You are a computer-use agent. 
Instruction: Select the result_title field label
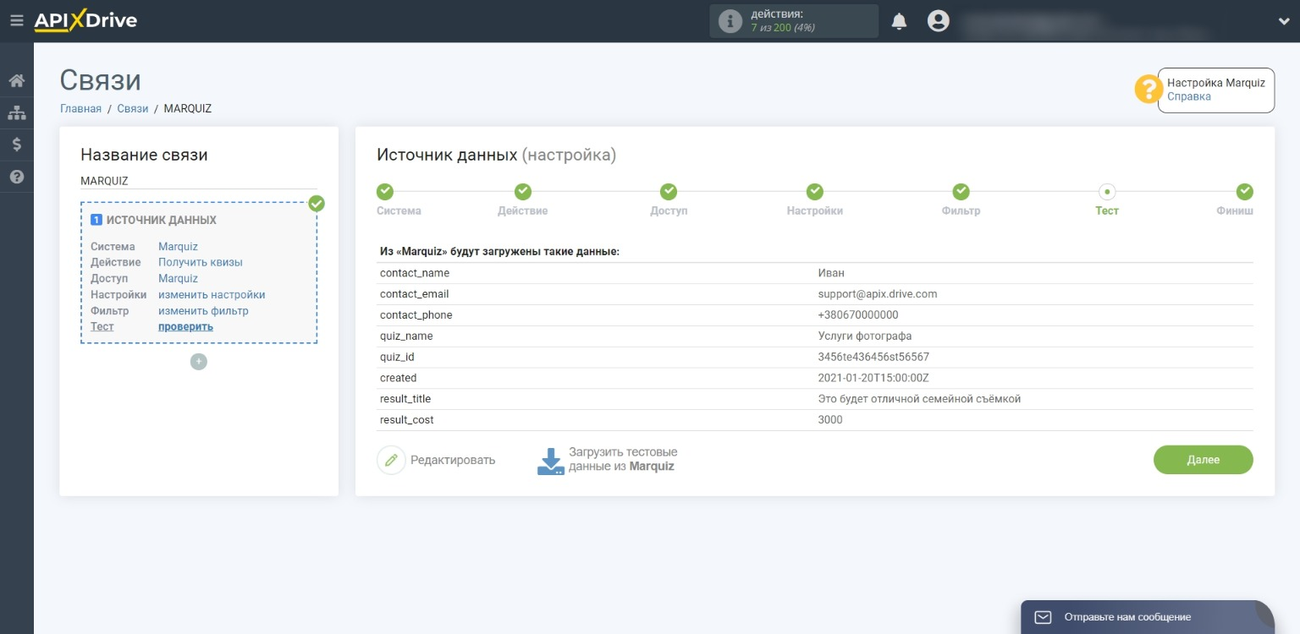405,399
